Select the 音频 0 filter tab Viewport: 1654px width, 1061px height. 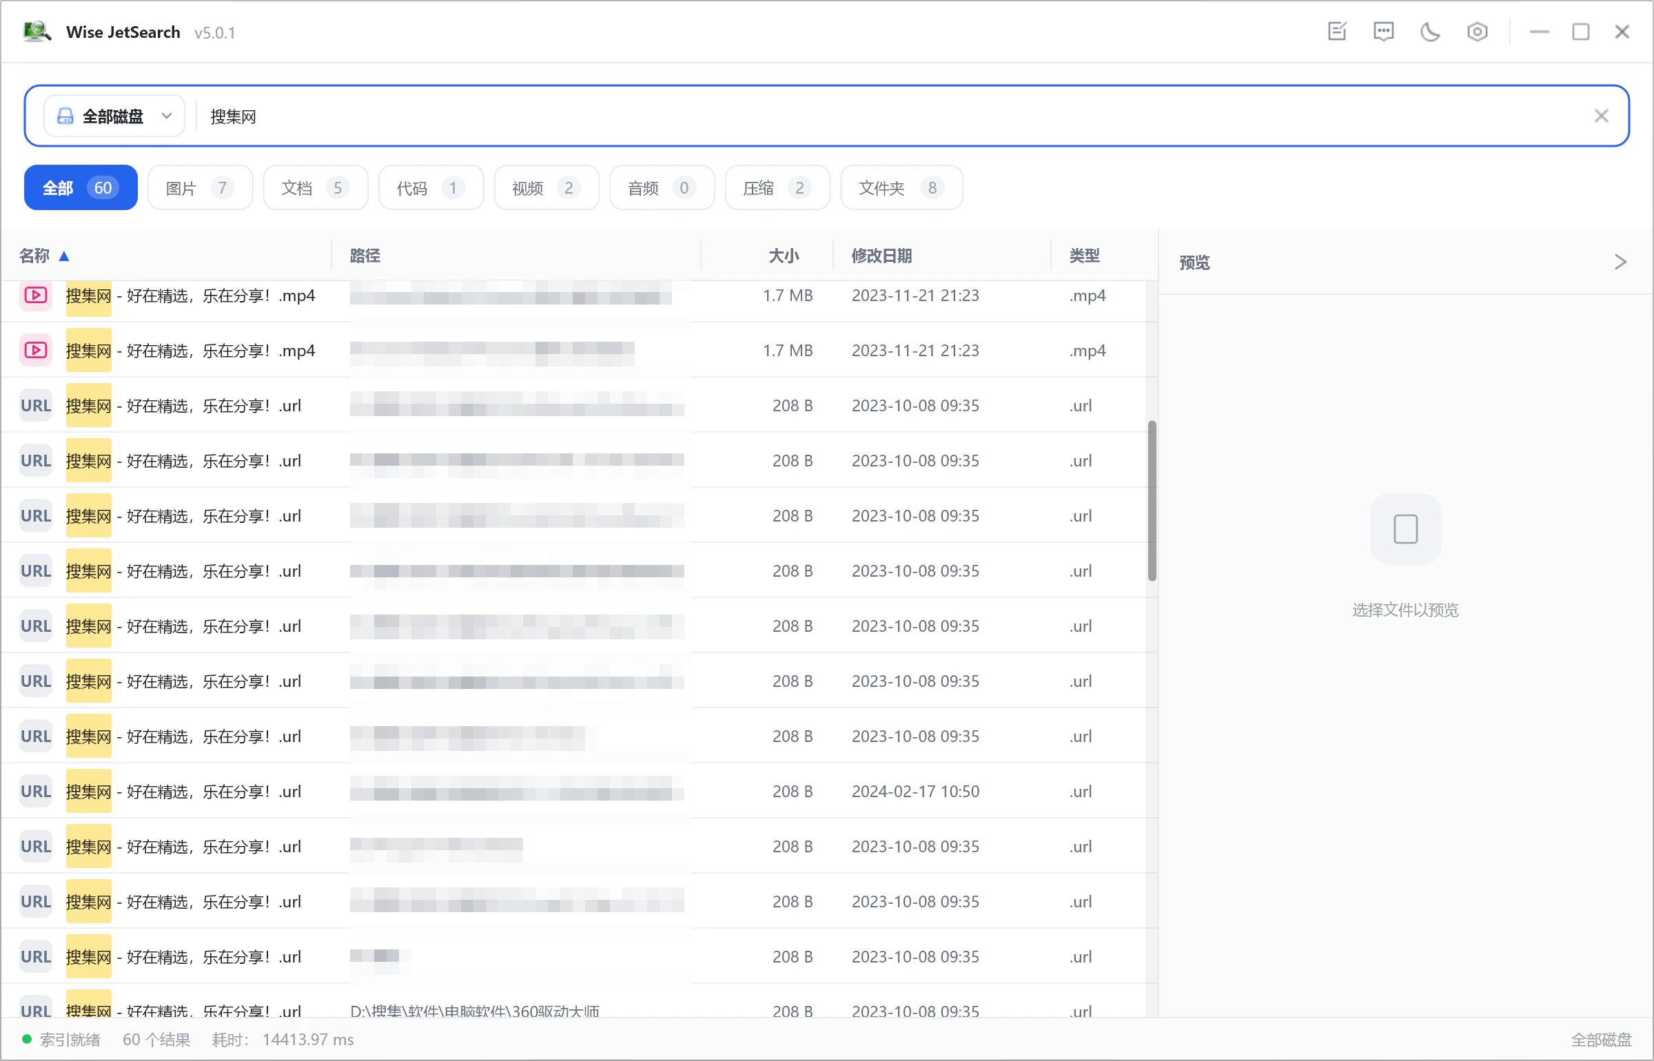pyautogui.click(x=662, y=187)
